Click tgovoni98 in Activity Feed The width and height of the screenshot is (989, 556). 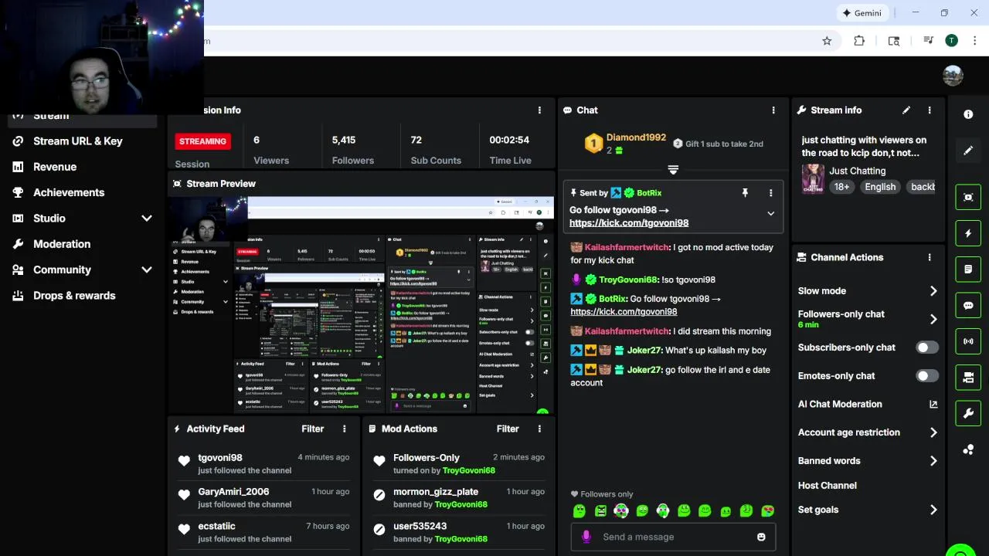(220, 458)
